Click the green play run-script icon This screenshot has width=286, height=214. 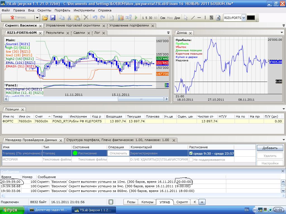coord(136,18)
